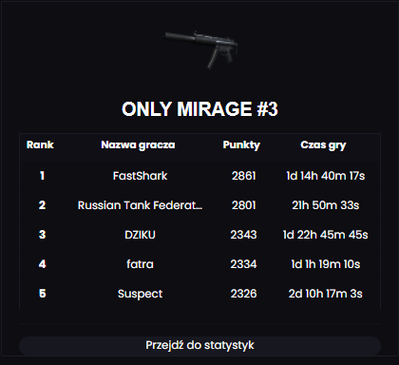
Task: Select rank number 4 cell
Action: pyautogui.click(x=42, y=264)
